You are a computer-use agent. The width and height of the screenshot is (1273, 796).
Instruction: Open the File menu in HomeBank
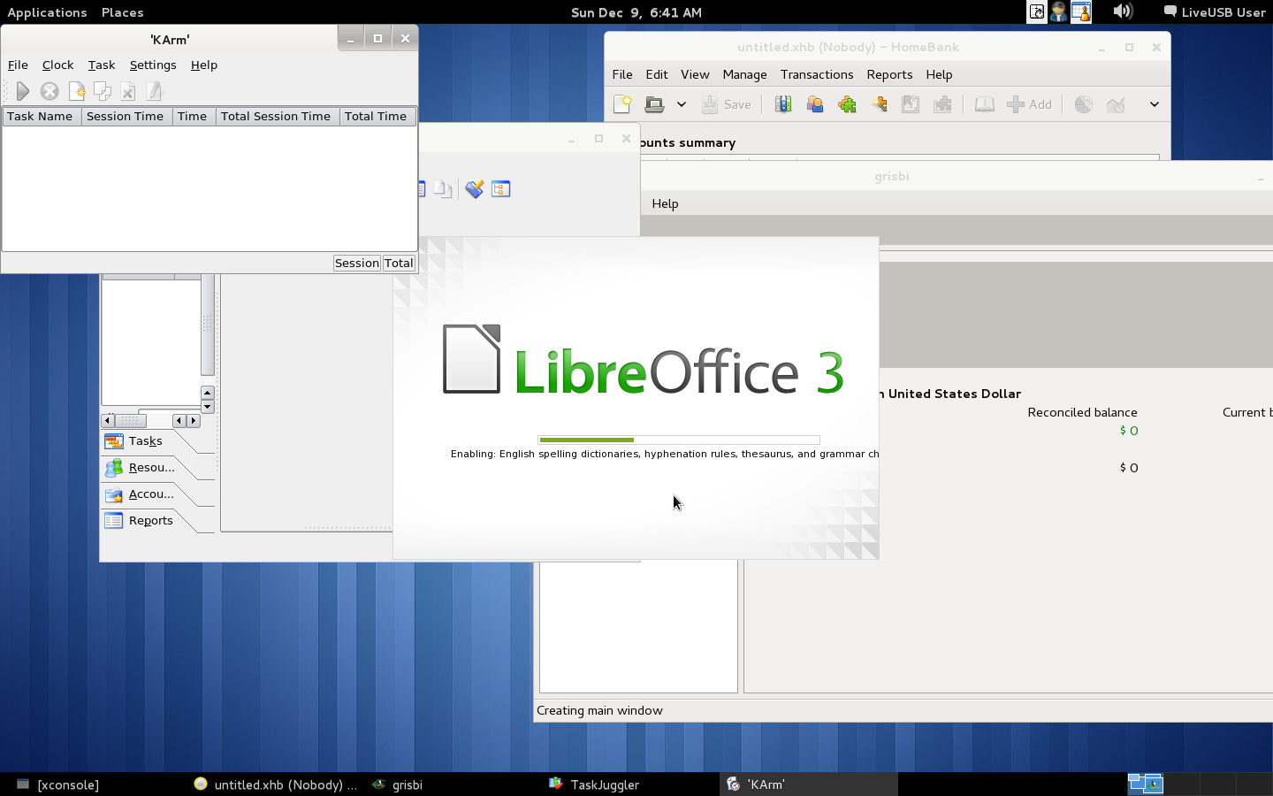622,75
